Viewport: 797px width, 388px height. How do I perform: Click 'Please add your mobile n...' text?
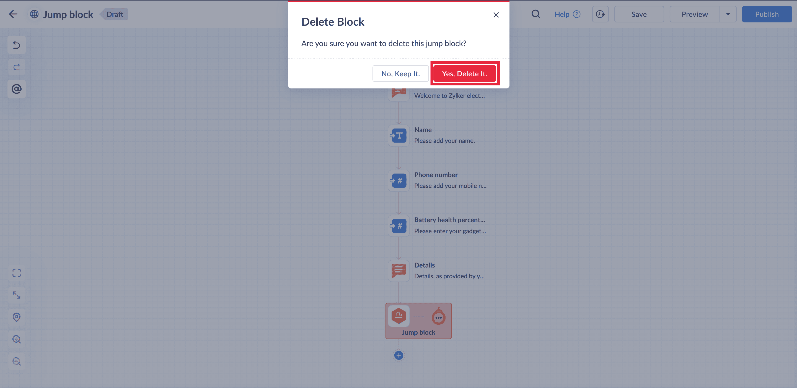[450, 186]
